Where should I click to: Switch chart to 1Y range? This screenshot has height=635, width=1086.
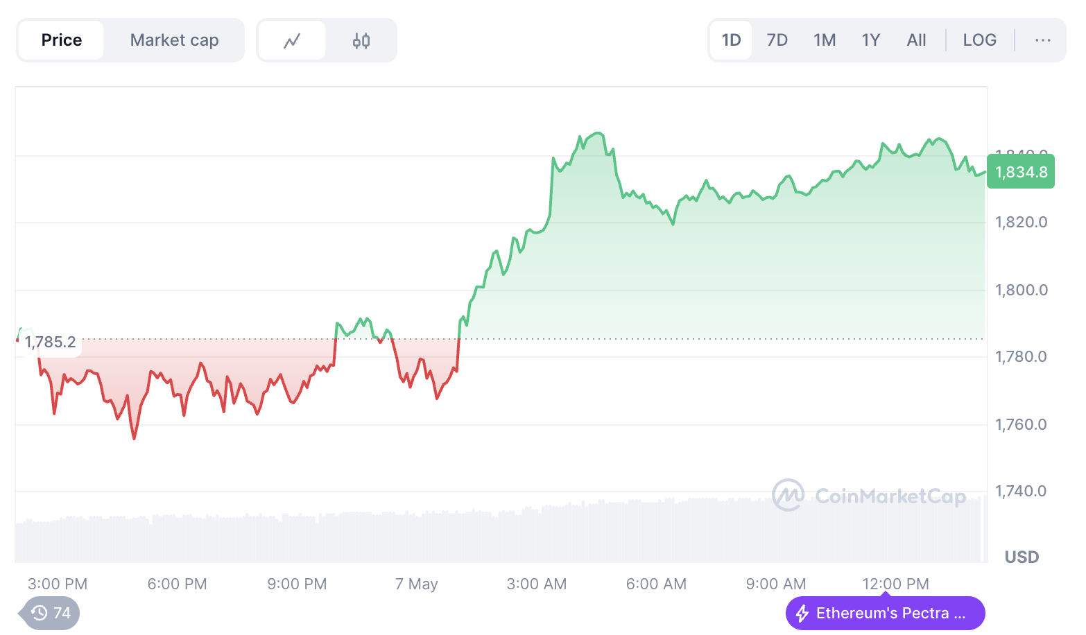tap(871, 40)
